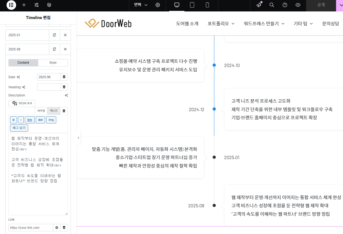Click the 미디어 추가 button

pyautogui.click(x=22, y=104)
